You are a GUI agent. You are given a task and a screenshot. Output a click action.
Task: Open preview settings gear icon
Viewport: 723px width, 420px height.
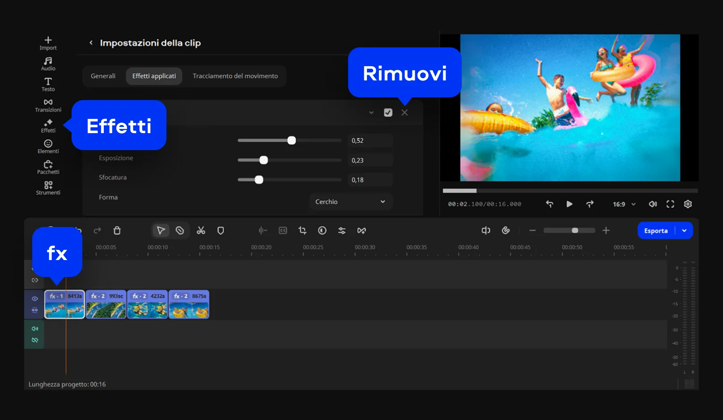click(x=688, y=204)
